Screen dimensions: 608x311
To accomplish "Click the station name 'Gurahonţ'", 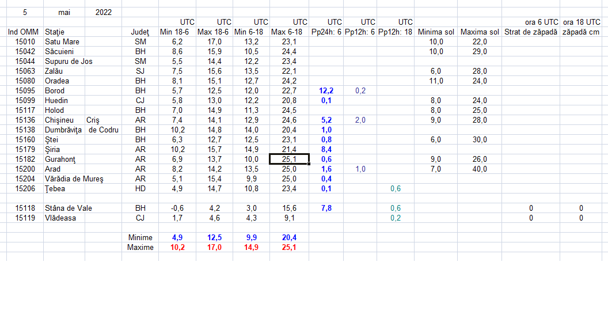I will tap(60, 160).
